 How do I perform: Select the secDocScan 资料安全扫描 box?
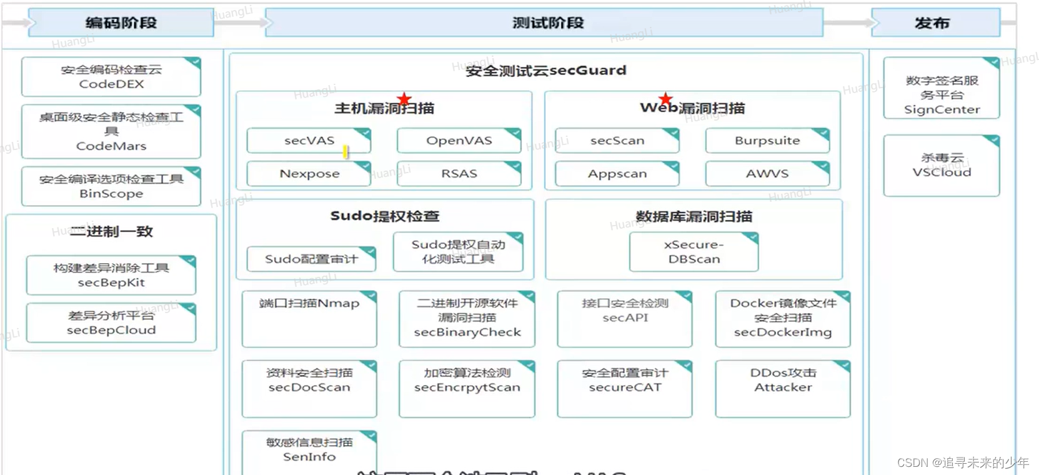(x=309, y=389)
